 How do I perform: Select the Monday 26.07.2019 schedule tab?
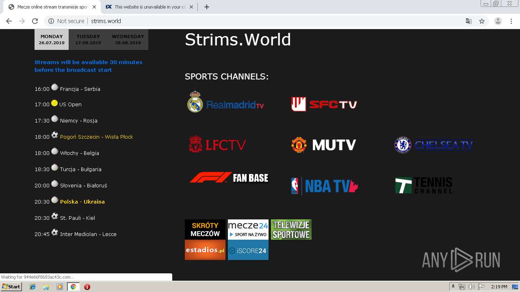[x=52, y=39]
